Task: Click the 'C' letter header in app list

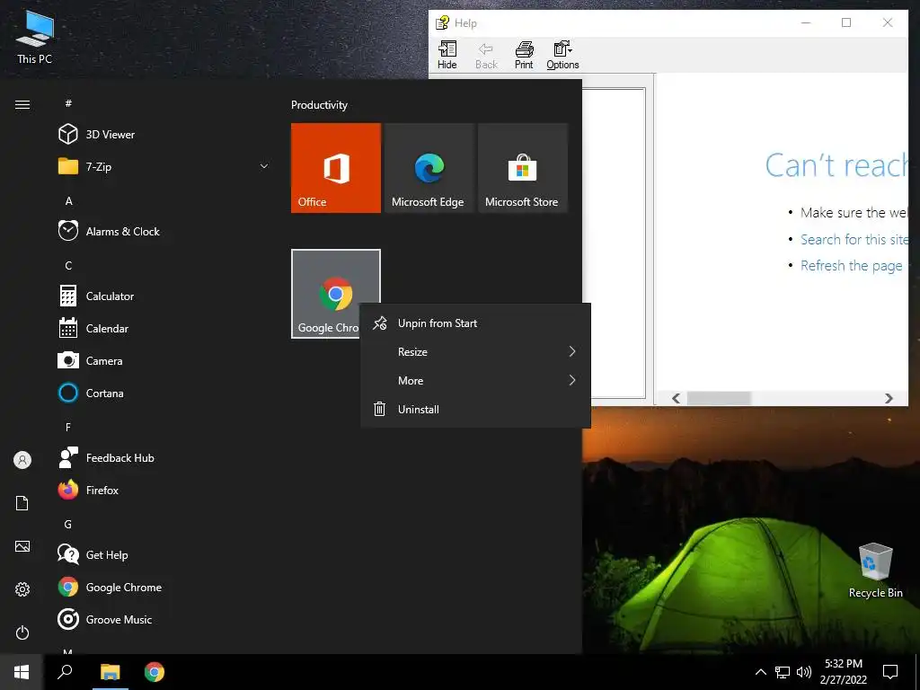Action: [x=68, y=265]
